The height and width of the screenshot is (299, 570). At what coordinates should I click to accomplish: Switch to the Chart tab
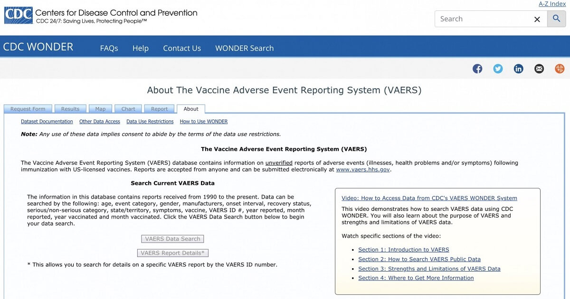coord(128,109)
